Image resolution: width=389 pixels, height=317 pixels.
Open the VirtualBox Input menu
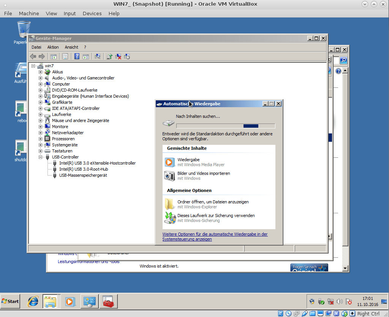(70, 13)
